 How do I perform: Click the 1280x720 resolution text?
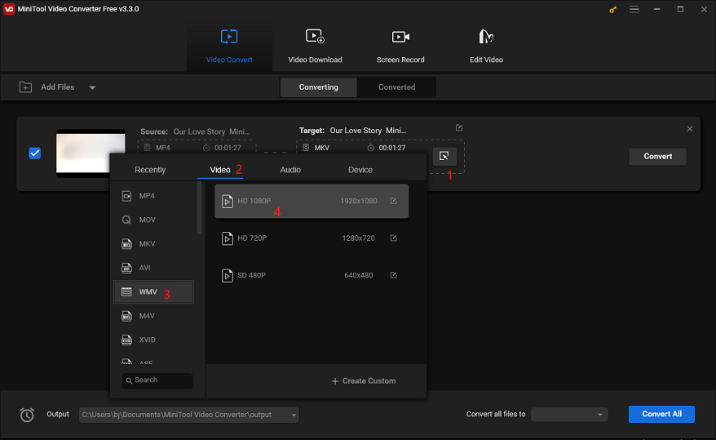pos(359,238)
